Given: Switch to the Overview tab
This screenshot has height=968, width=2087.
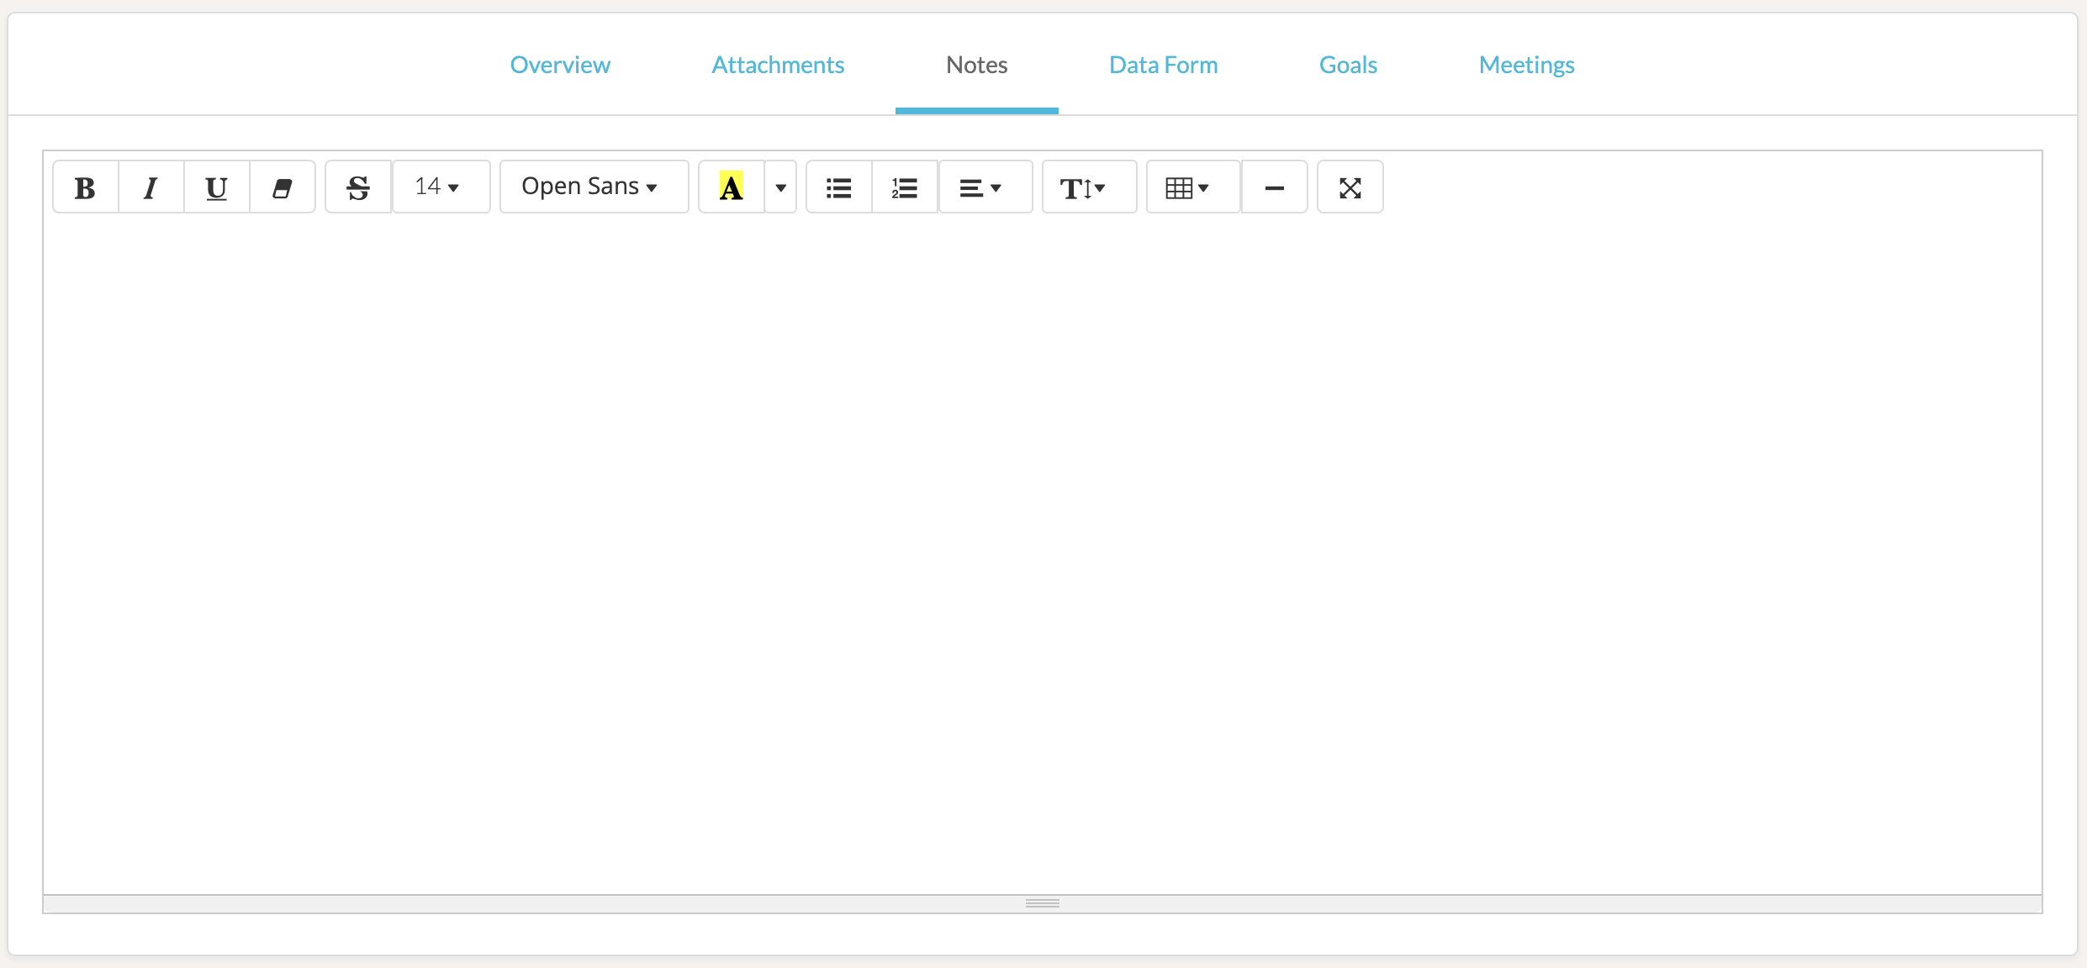Looking at the screenshot, I should pos(560,65).
